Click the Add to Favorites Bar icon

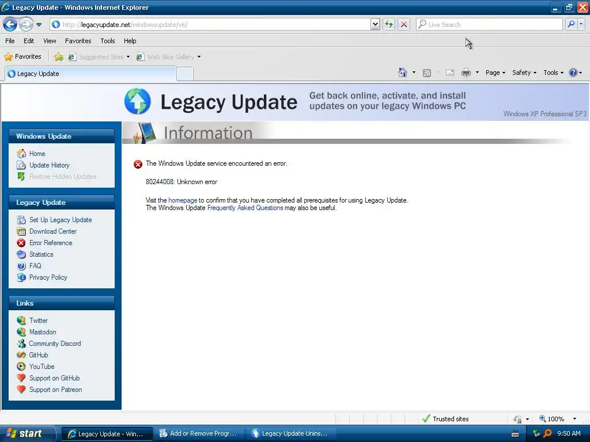click(x=59, y=57)
